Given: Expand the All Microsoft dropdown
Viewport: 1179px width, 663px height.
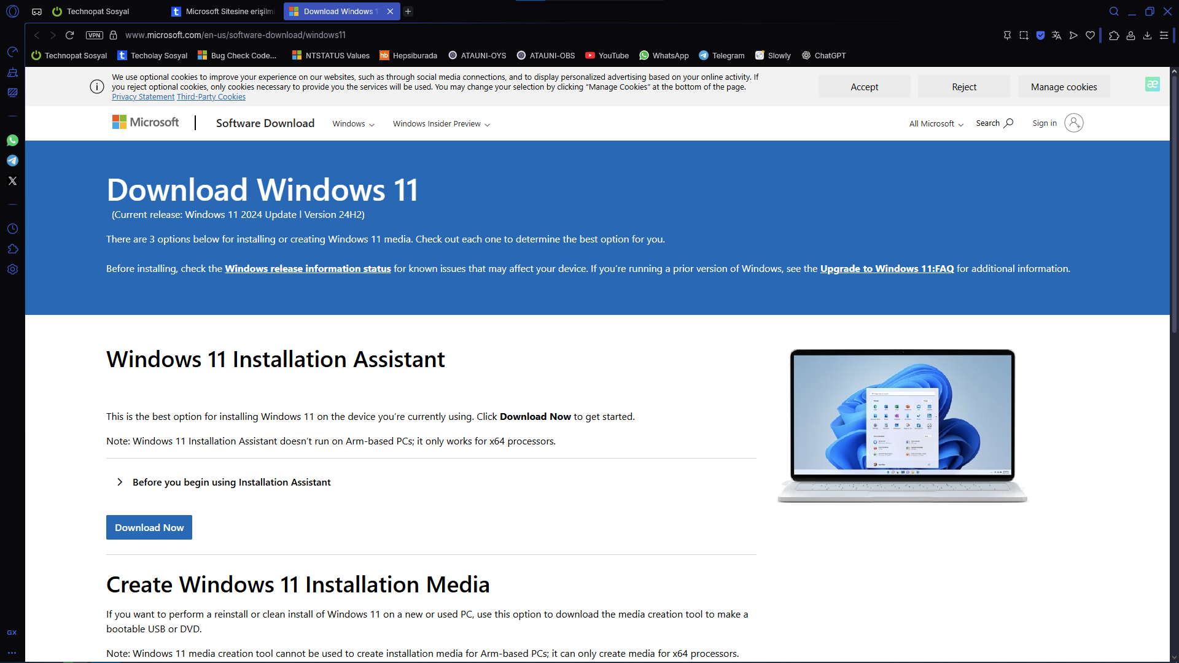Looking at the screenshot, I should 936,124.
